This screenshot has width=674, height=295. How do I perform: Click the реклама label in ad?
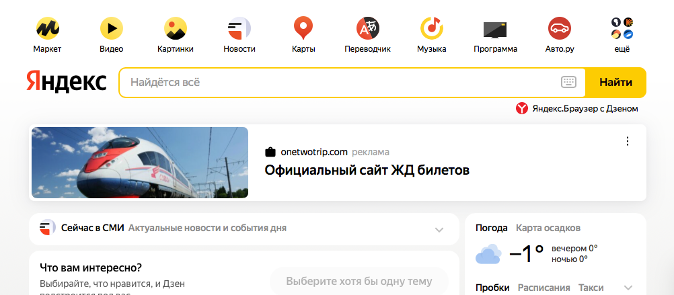click(371, 152)
